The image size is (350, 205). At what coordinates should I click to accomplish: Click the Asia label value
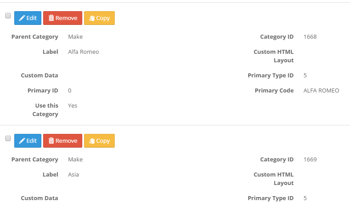73,175
